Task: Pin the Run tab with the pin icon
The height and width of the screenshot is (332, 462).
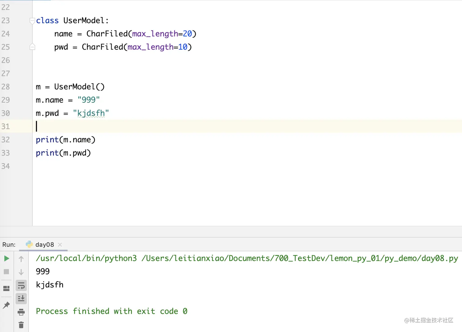Action: [6, 305]
